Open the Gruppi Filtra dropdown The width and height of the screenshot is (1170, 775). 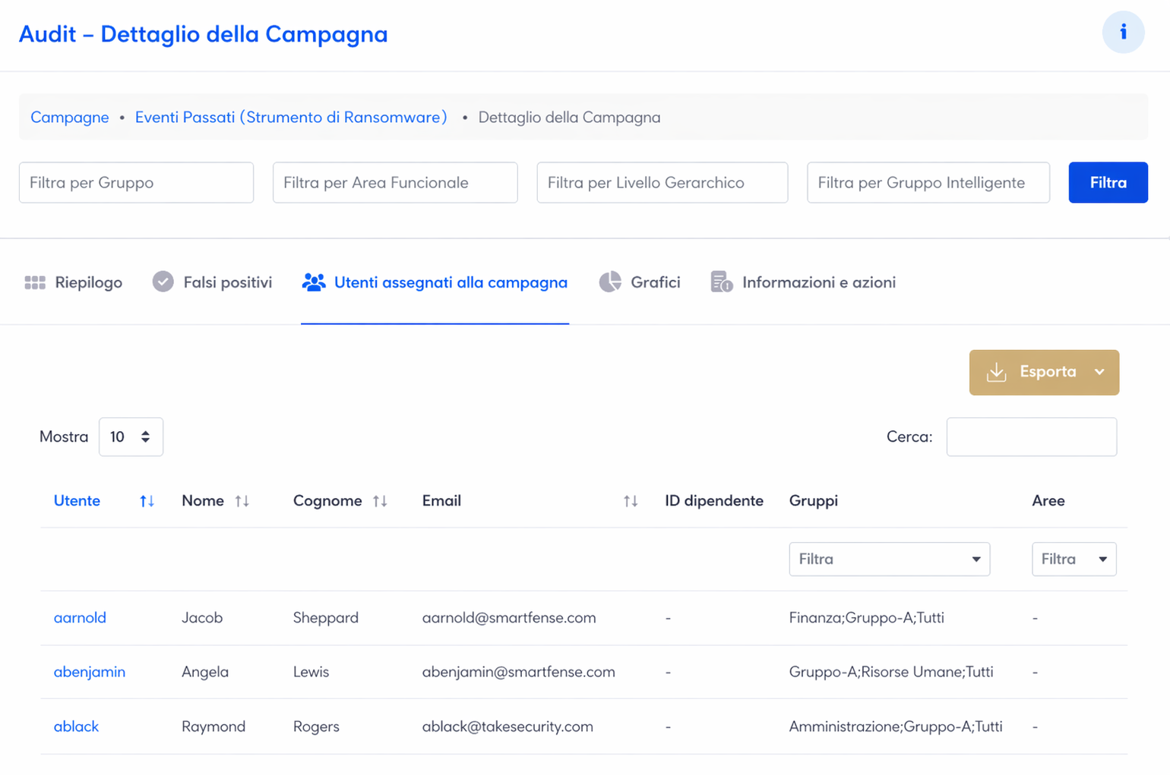coord(889,559)
